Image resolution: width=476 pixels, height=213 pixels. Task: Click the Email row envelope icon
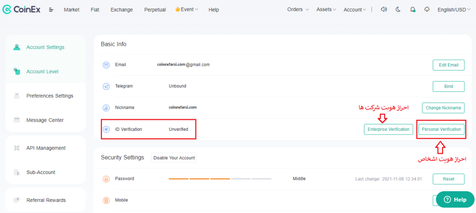106,65
